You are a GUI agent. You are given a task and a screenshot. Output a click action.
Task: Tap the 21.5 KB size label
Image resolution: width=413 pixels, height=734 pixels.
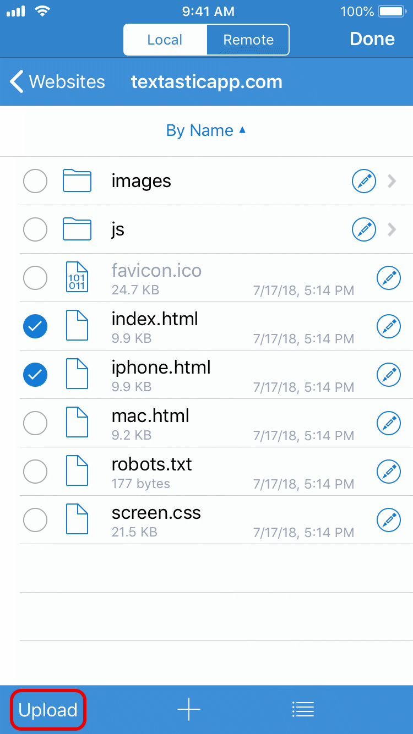point(134,532)
